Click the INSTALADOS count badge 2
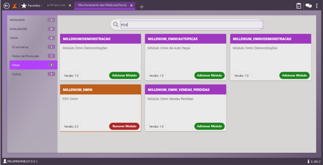 [51, 20]
